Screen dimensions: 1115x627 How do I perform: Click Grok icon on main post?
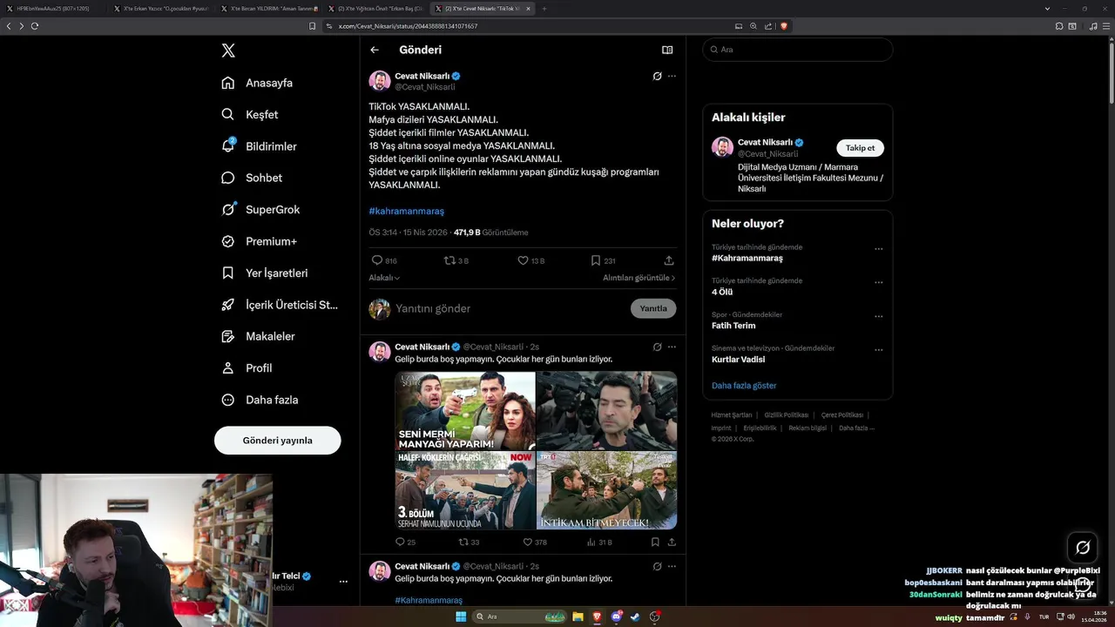(x=657, y=76)
